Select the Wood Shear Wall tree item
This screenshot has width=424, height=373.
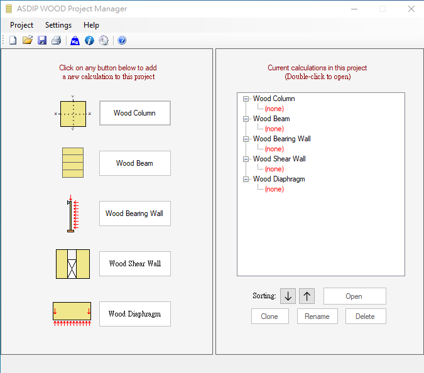coord(279,159)
